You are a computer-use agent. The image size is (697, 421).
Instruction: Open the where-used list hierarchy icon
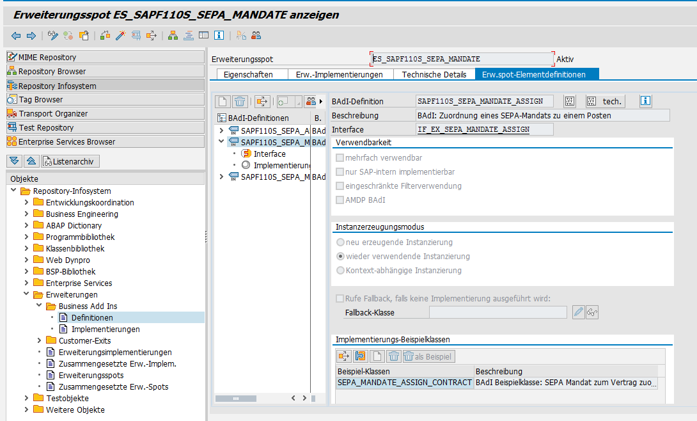(173, 35)
